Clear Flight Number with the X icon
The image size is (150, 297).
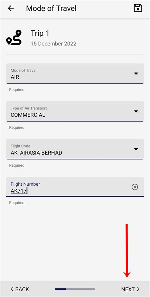(135, 187)
